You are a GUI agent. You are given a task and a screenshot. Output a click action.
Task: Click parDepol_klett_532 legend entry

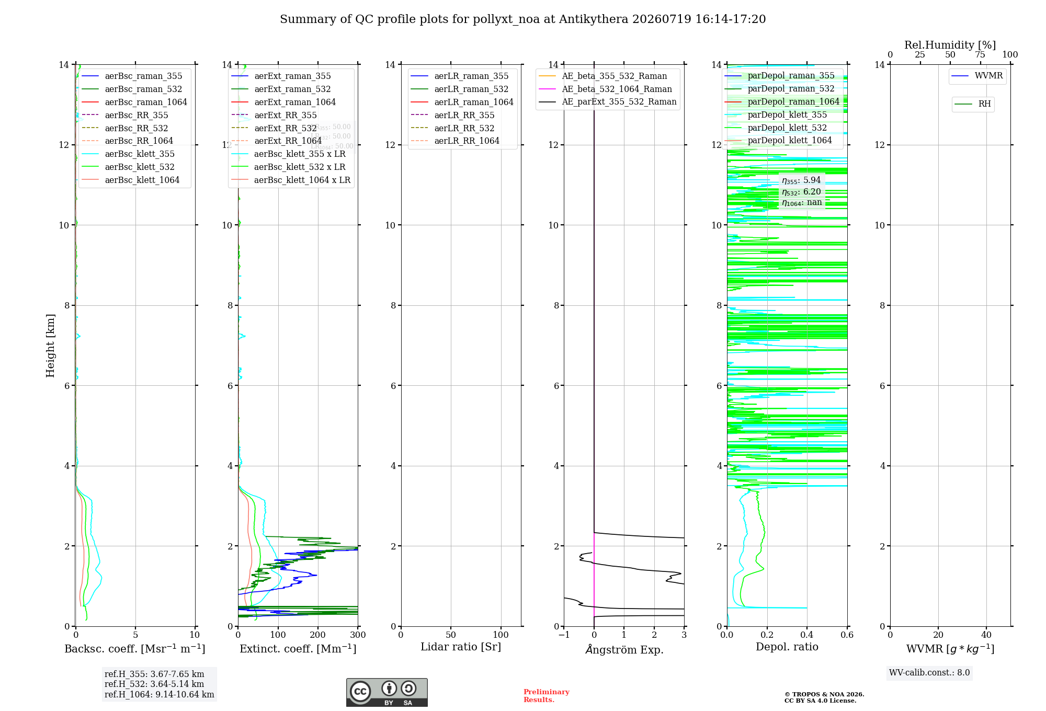(x=776, y=128)
